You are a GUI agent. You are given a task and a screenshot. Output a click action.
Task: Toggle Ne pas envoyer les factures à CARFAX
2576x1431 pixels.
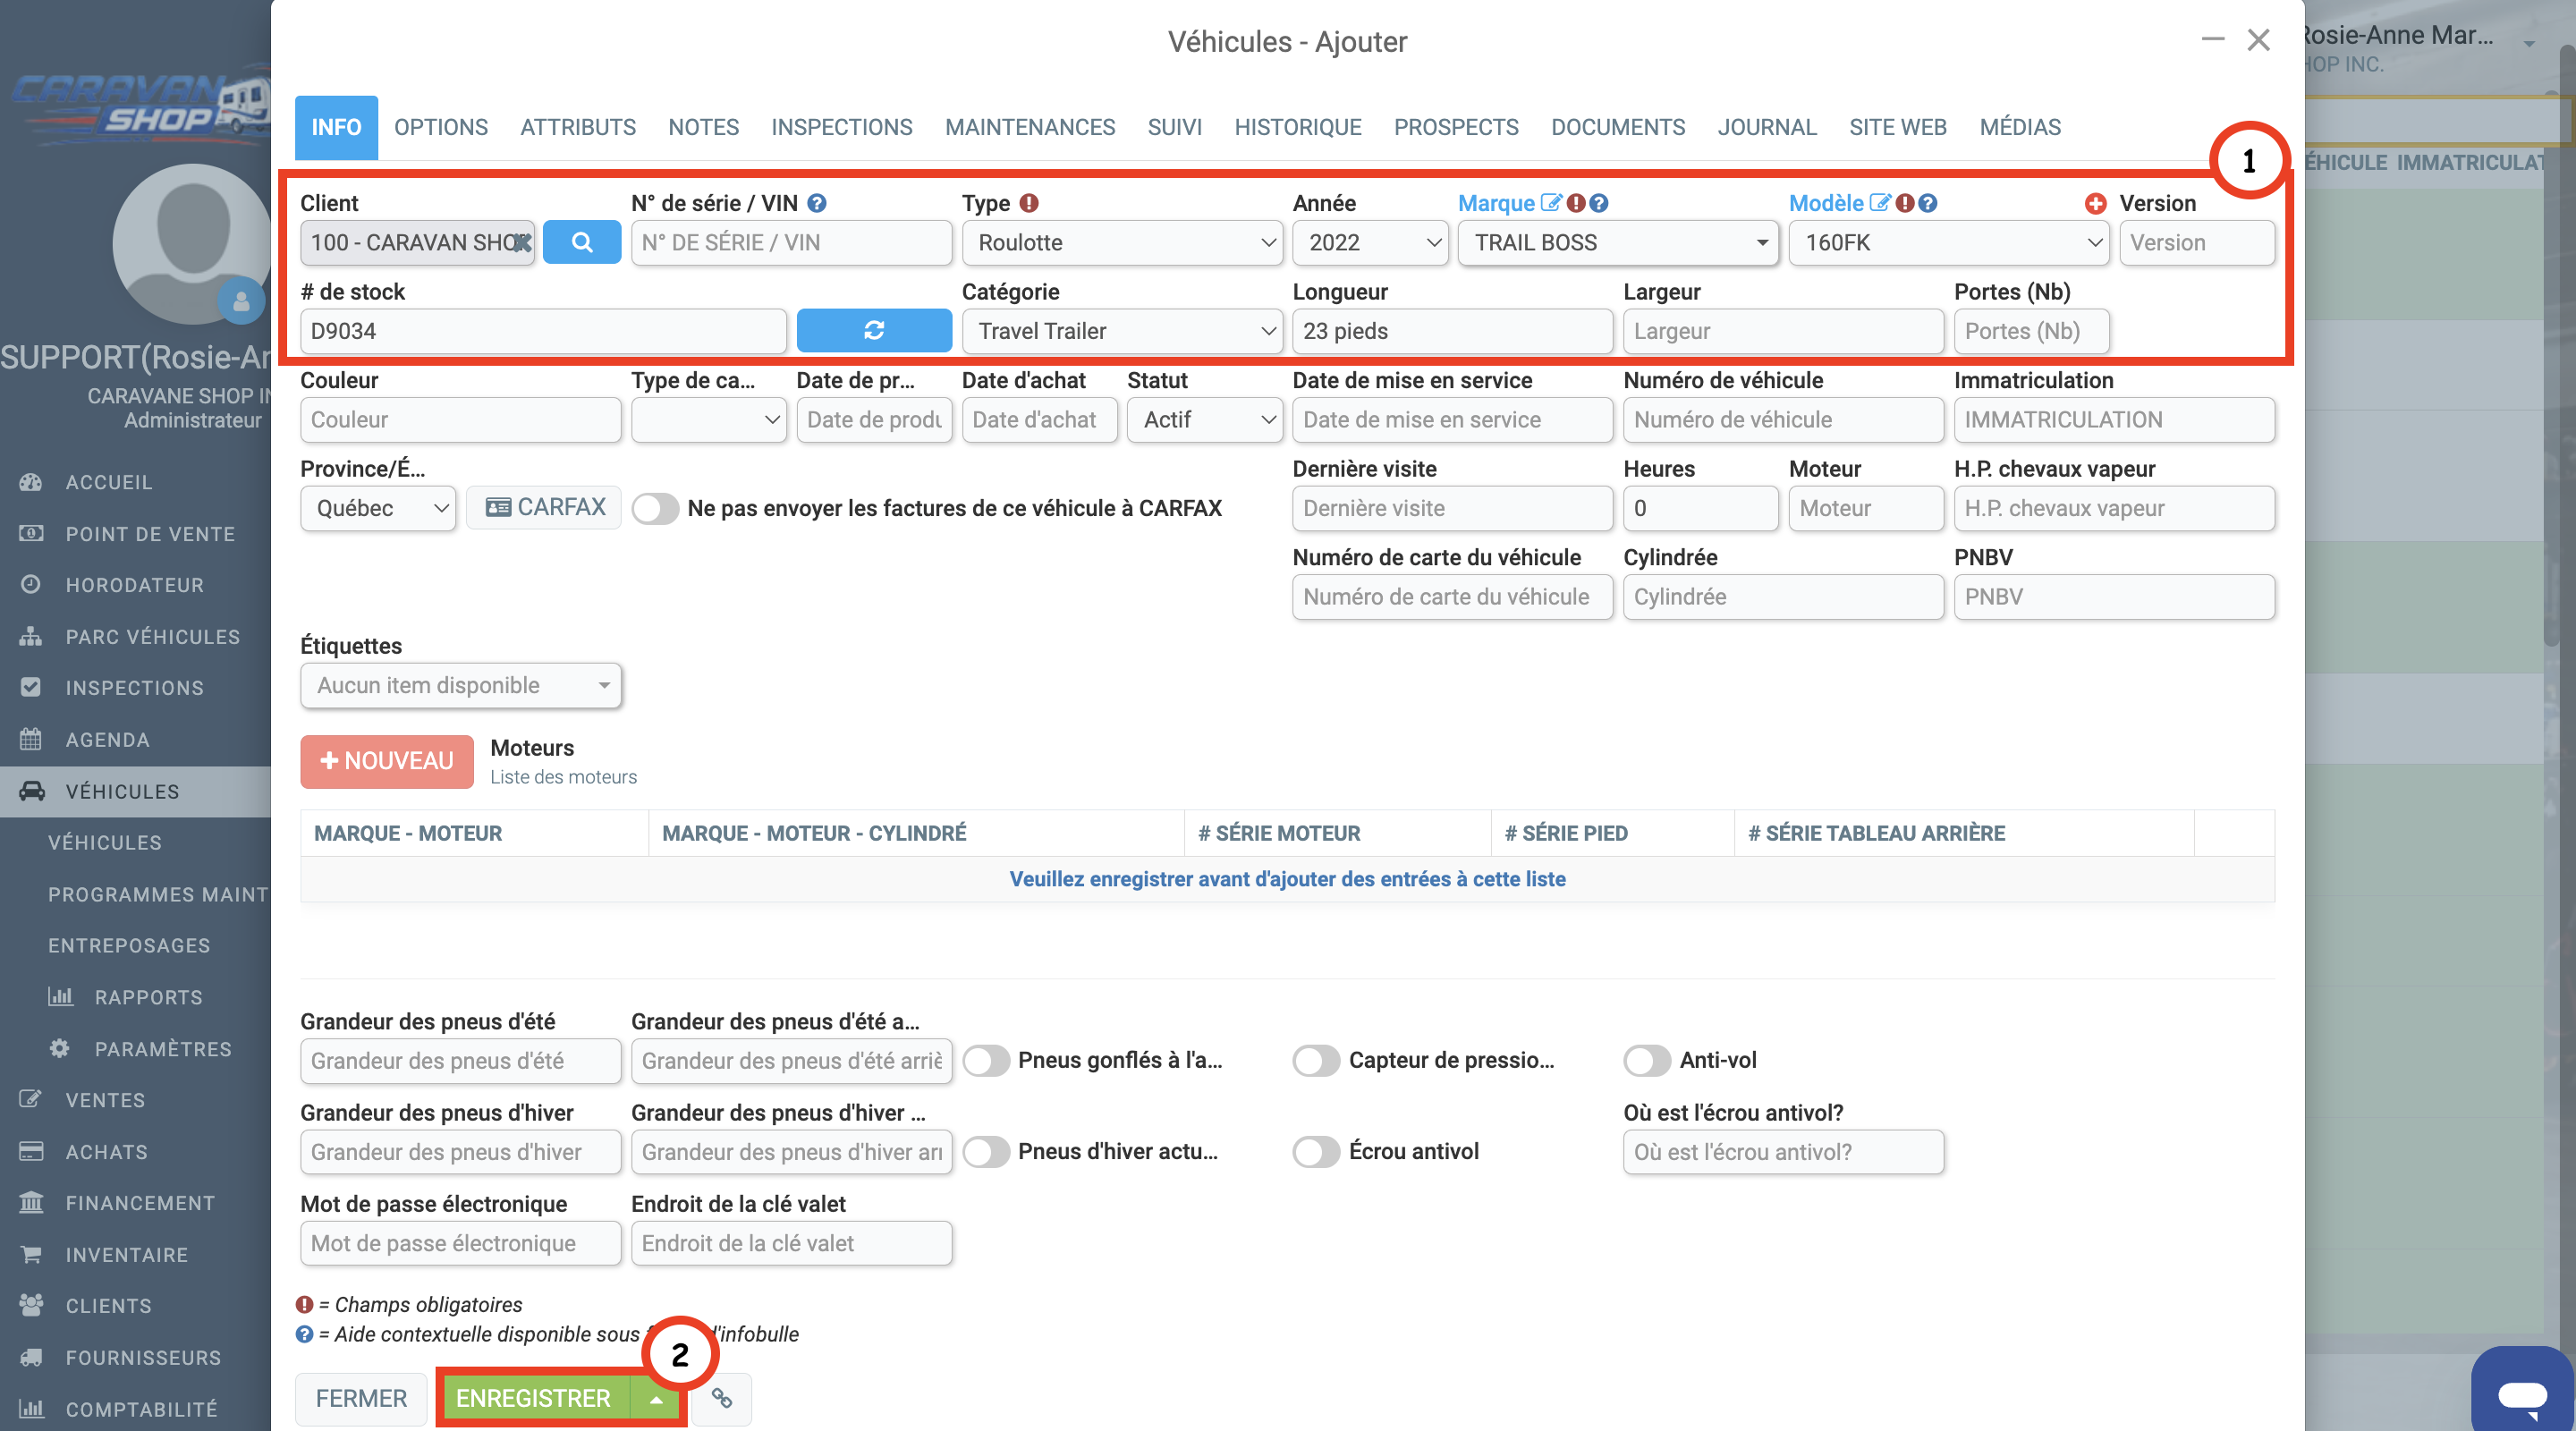[x=656, y=508]
